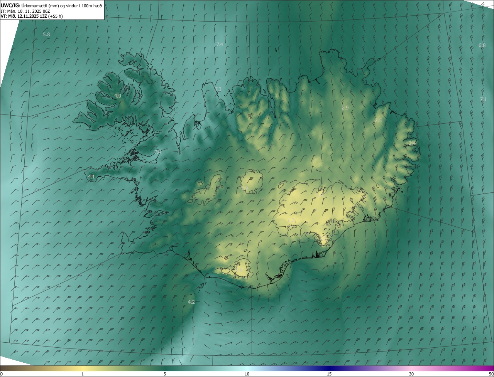This screenshot has width=494, height=377.
Task: Click the 10 tick label on the color scale
Action: 247,374
